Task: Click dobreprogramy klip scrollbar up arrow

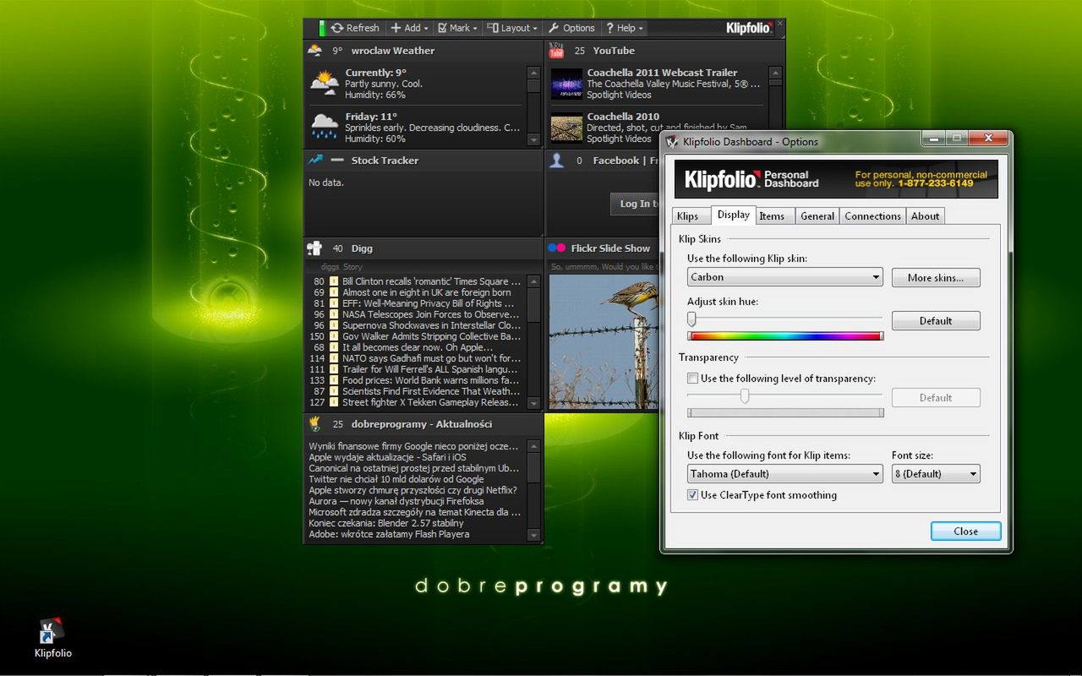Action: tap(533, 445)
